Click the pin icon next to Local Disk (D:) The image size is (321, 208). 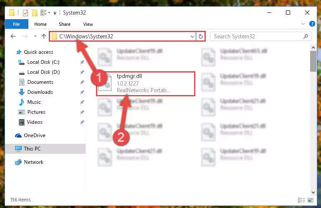click(82, 72)
